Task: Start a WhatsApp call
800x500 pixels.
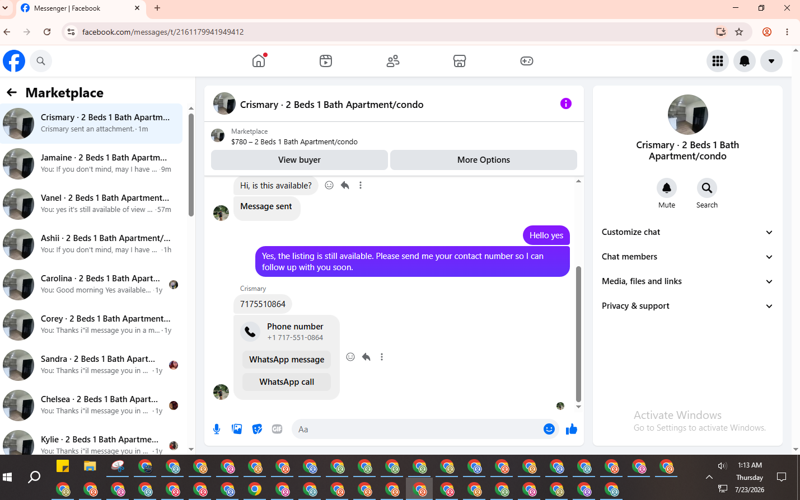Action: [287, 382]
